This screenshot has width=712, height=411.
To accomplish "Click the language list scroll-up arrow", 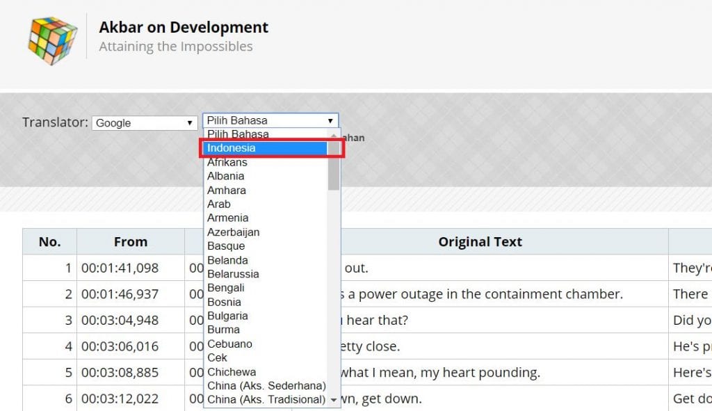I will [x=334, y=135].
